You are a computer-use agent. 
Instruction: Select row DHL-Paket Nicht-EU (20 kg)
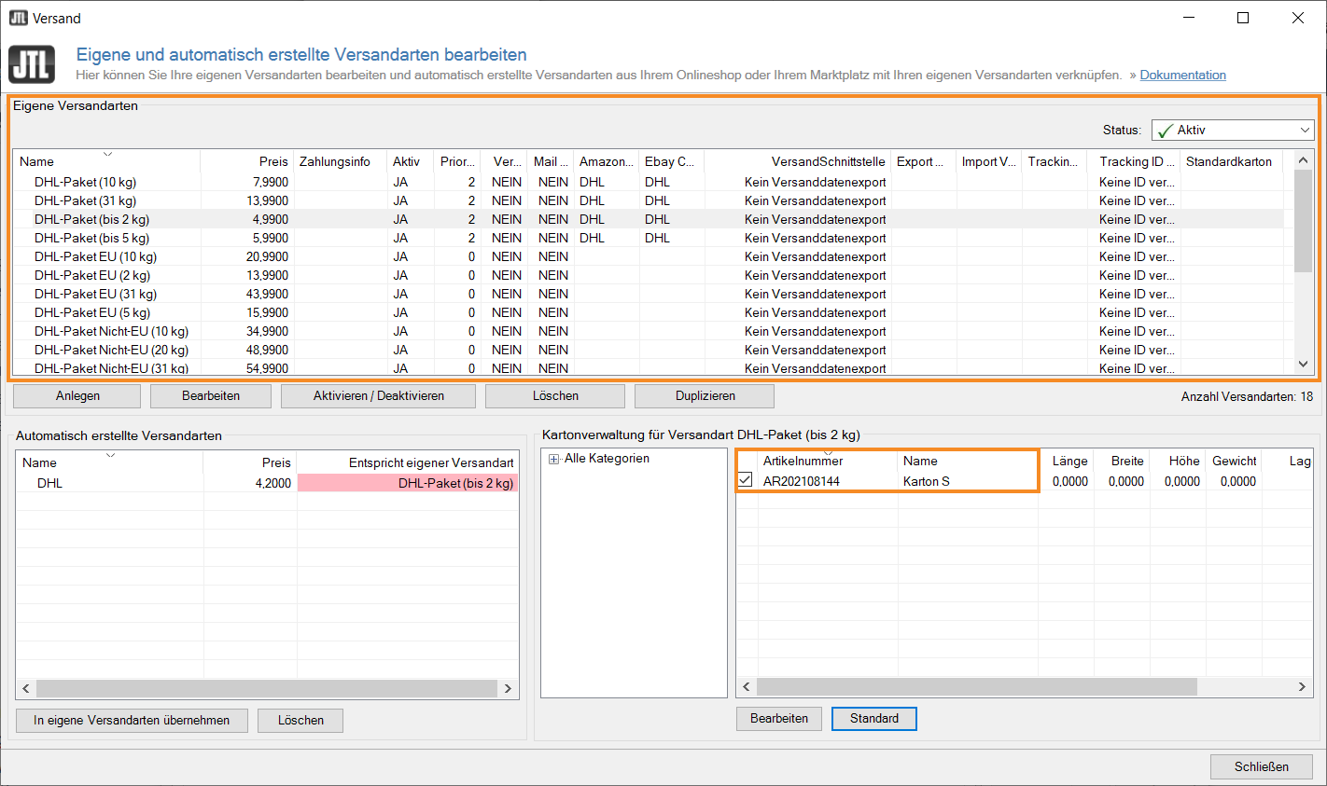pyautogui.click(x=649, y=350)
